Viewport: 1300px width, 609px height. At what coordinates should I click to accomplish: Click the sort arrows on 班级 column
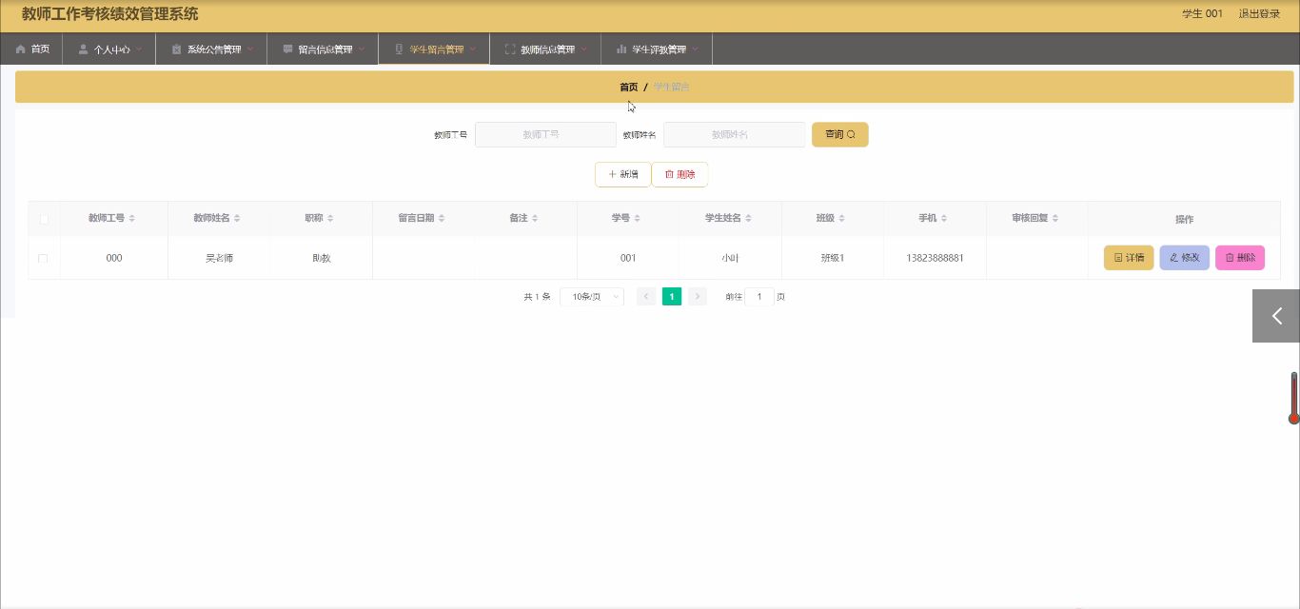click(841, 219)
